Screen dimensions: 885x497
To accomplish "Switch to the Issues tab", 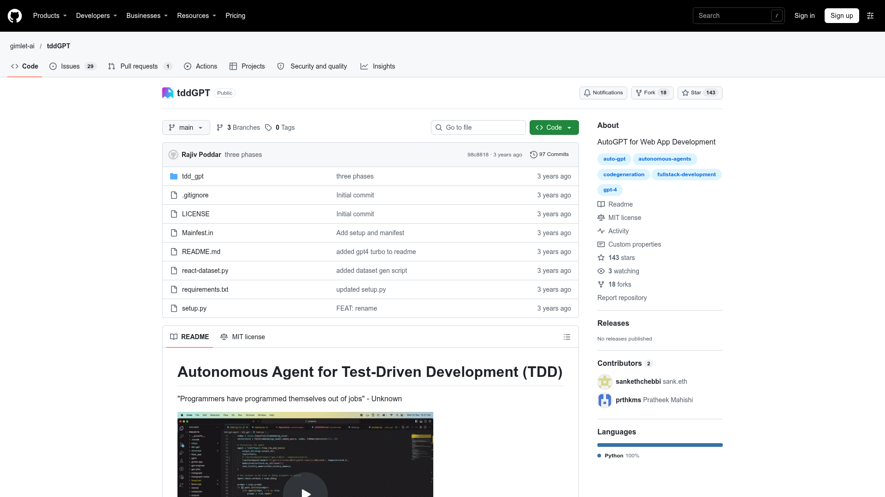I will coord(72,66).
